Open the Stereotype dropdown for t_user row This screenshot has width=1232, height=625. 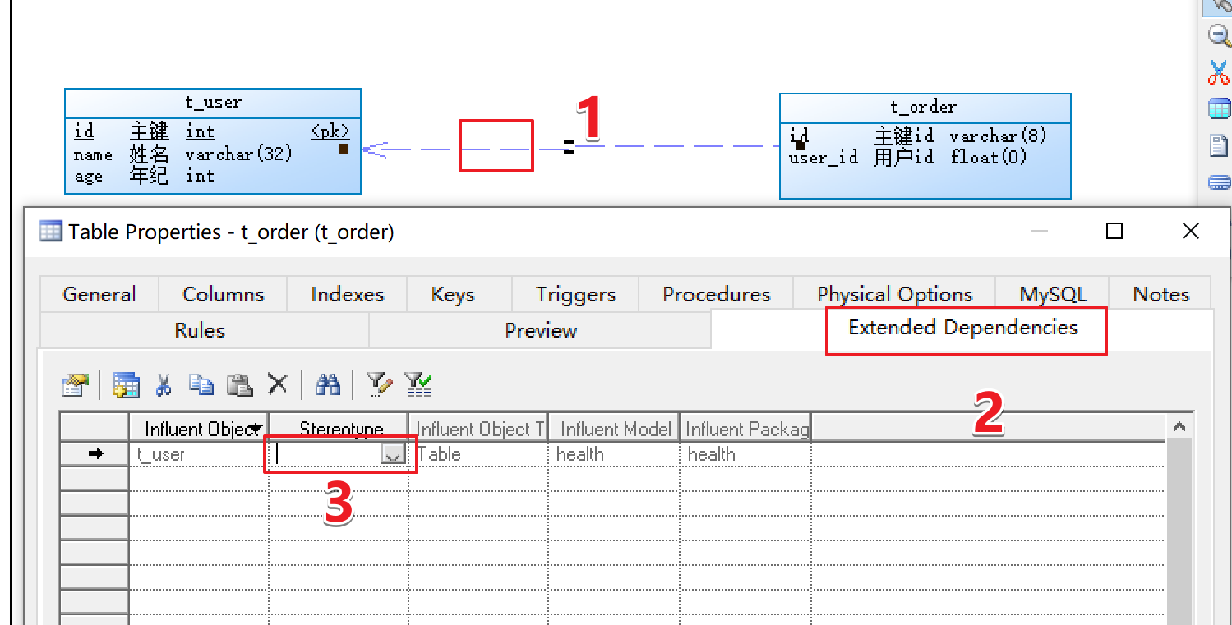[x=393, y=453]
